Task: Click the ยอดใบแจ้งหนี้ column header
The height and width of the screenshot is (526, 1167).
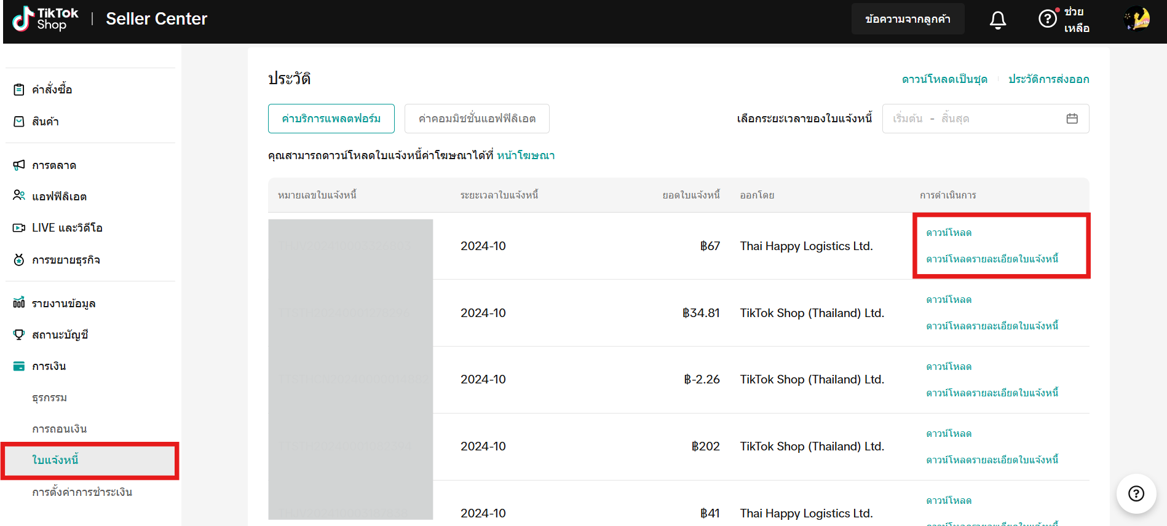Action: (691, 195)
